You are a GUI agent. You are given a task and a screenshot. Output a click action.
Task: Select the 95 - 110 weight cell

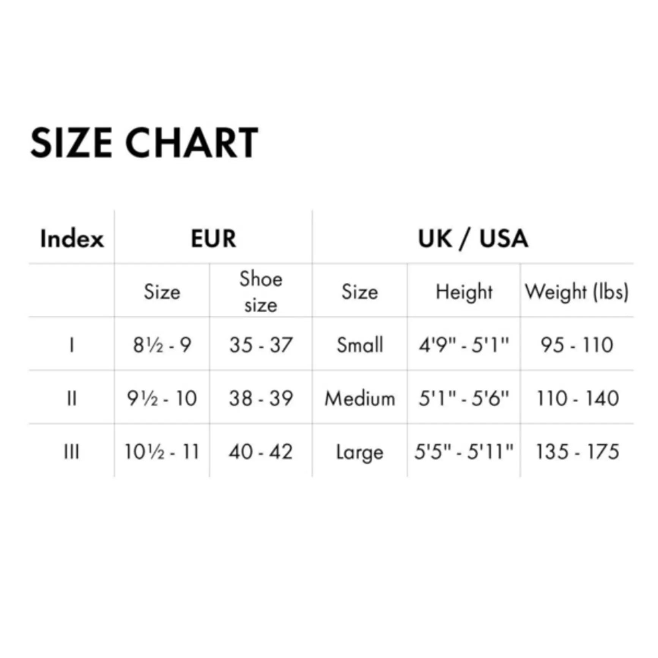pyautogui.click(x=577, y=345)
